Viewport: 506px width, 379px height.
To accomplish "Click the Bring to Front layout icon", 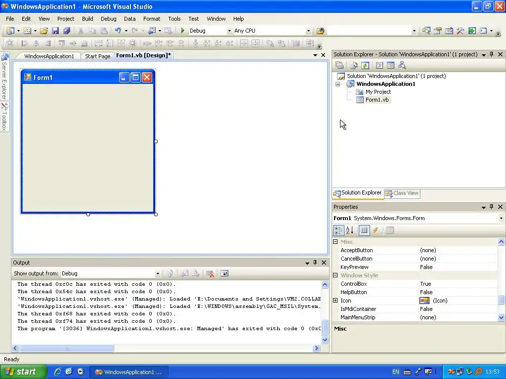I will tap(270, 43).
